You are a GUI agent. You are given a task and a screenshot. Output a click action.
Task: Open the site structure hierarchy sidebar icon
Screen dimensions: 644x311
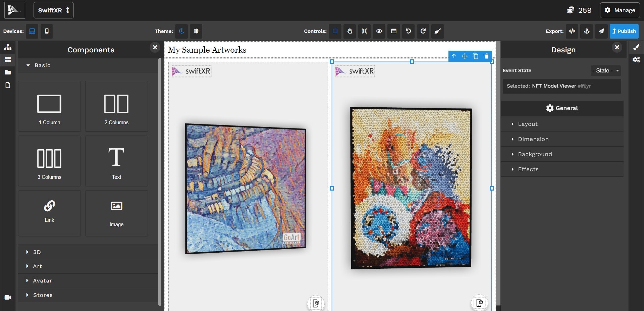(x=8, y=47)
